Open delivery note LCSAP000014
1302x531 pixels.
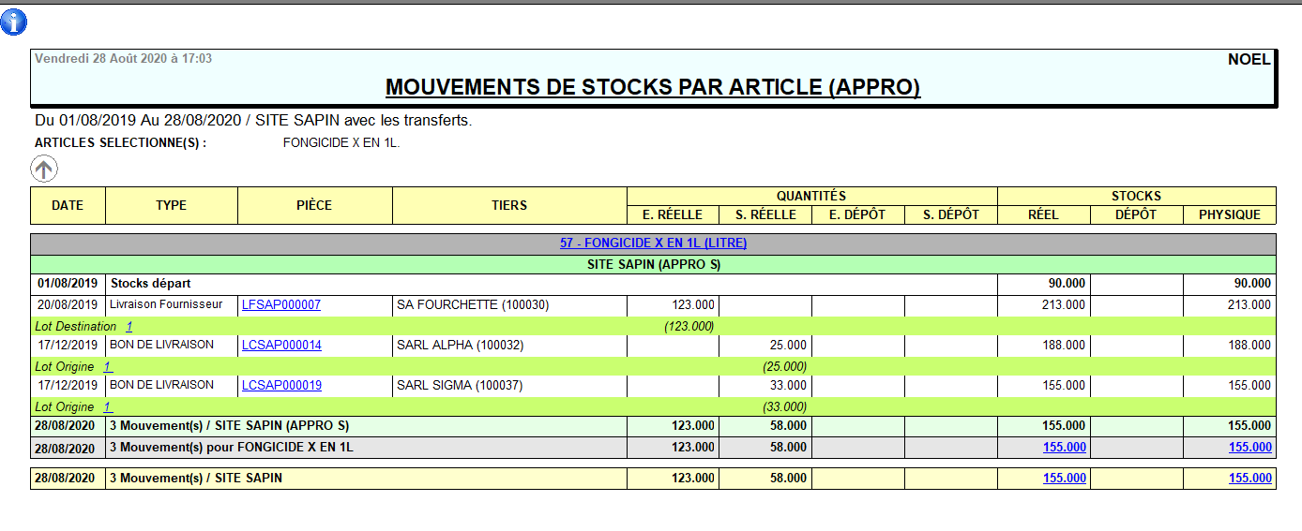click(x=281, y=346)
